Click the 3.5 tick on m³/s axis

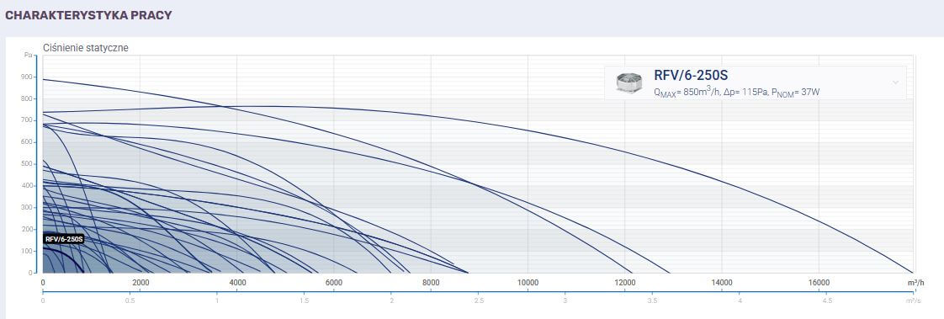coord(653,300)
